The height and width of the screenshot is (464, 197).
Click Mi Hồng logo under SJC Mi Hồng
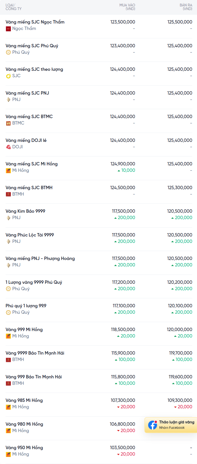coord(8,170)
